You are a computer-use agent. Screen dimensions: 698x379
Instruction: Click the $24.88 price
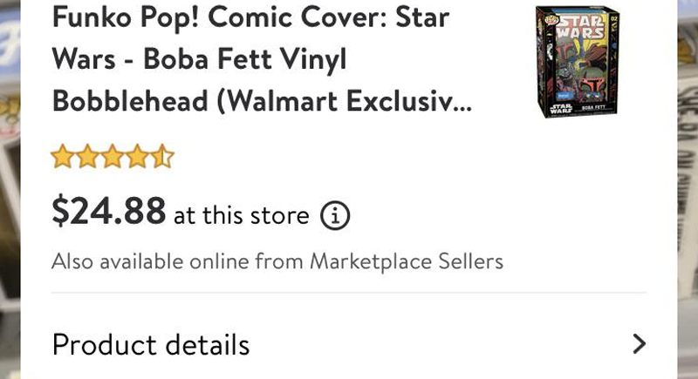coord(109,211)
